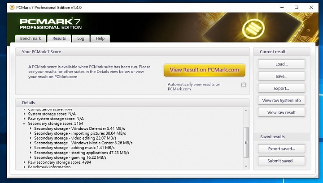Expand Raw secondary storage score 4994 row

[x=25, y=162]
